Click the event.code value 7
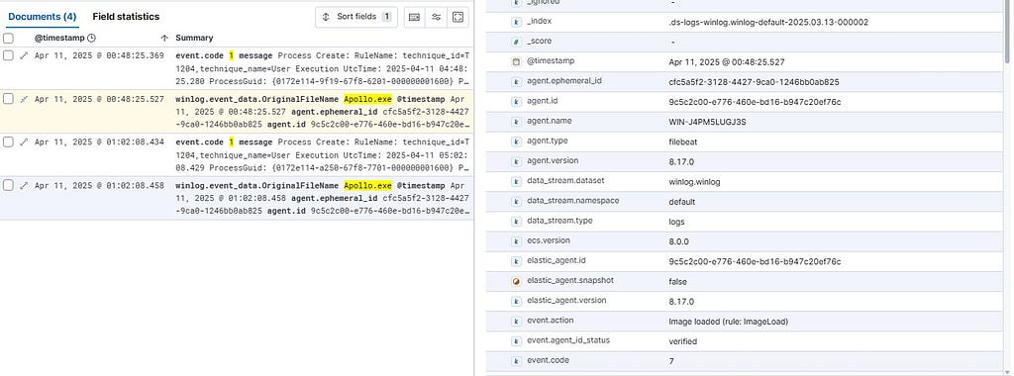Screen dimensions: 1014x376 671,362
